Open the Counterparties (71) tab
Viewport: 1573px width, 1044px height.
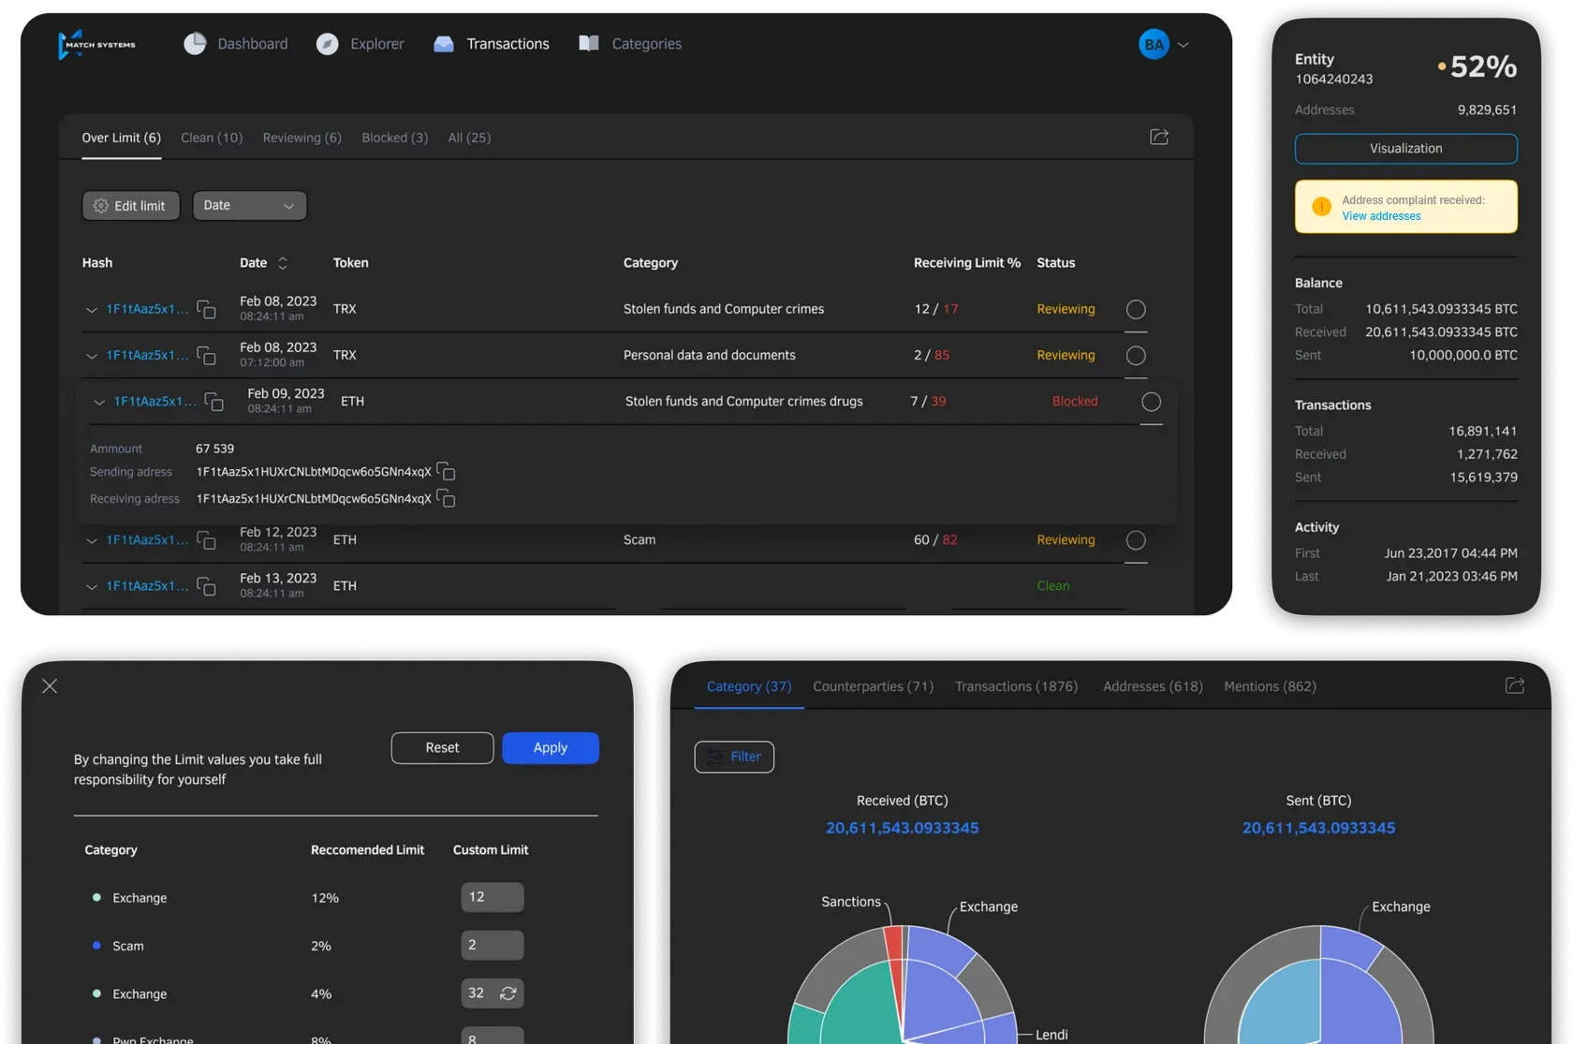point(874,686)
